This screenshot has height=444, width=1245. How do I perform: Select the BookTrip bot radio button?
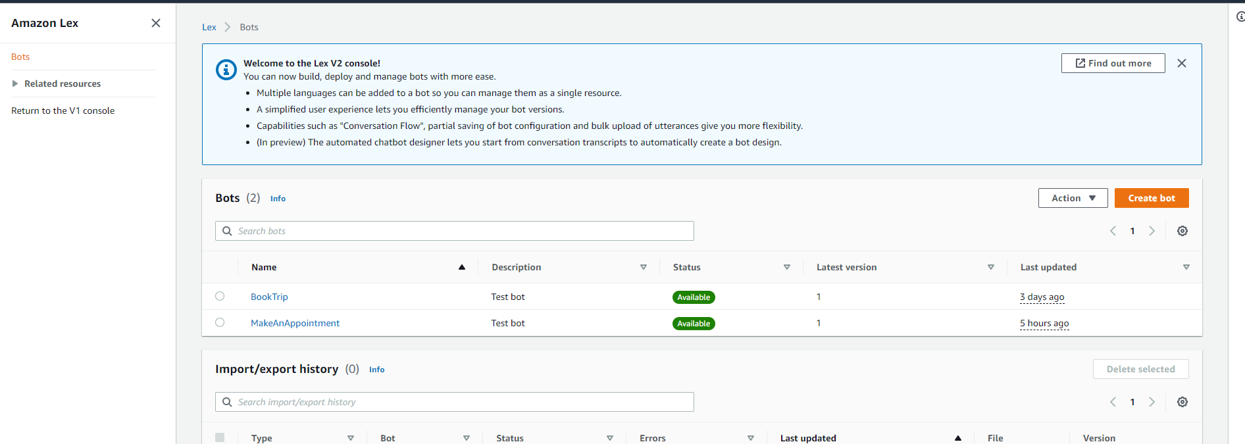tap(220, 297)
